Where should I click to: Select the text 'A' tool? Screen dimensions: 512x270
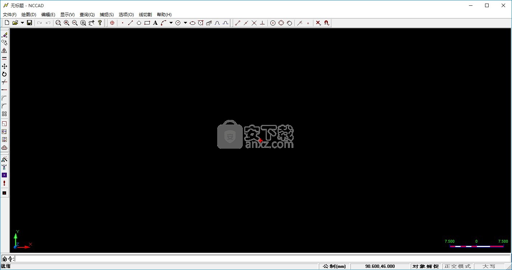[155, 23]
